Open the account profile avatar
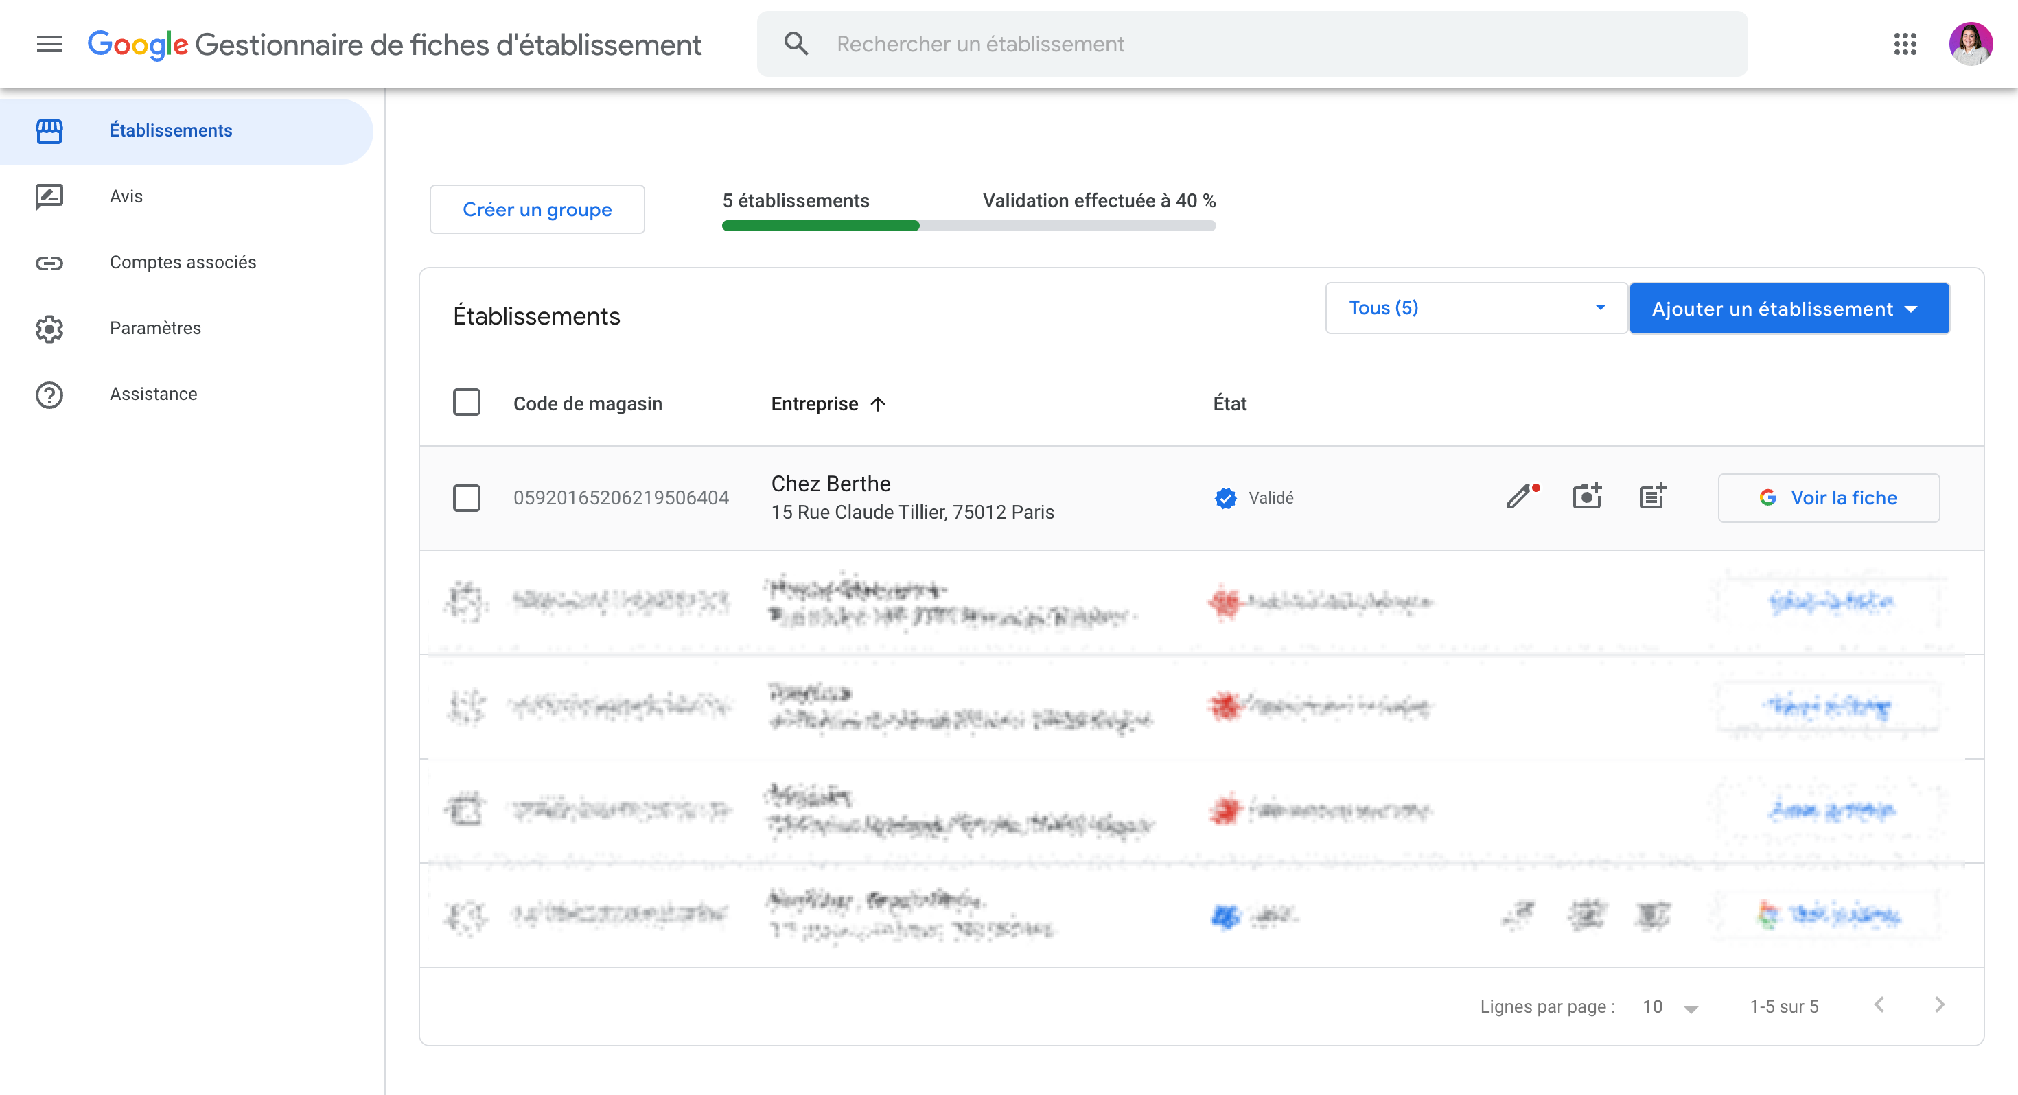 click(x=1971, y=44)
